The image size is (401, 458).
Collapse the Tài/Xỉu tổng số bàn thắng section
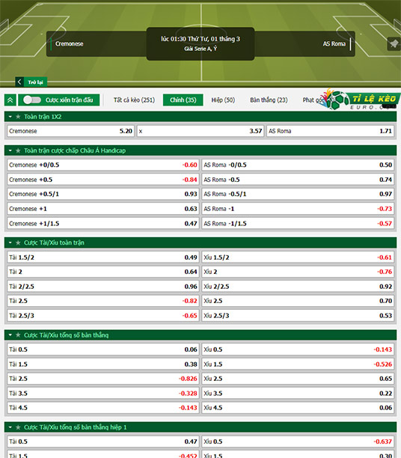click(x=10, y=335)
